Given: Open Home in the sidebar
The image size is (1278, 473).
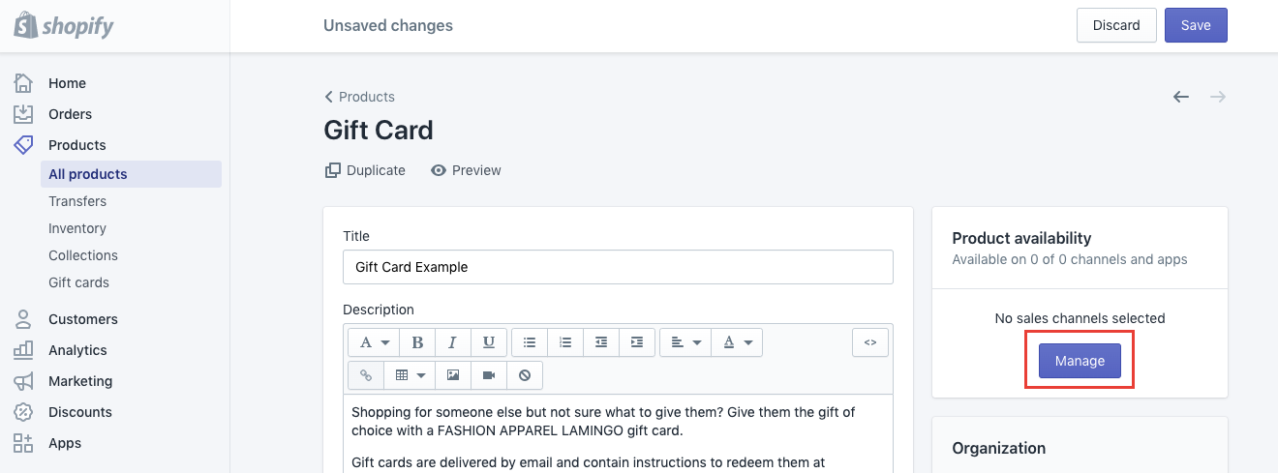Looking at the screenshot, I should click(x=67, y=83).
